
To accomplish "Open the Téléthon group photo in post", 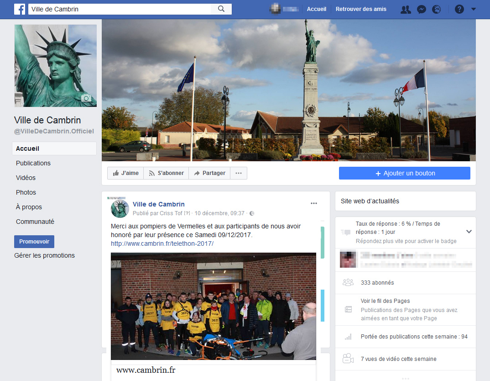I will pos(214,306).
